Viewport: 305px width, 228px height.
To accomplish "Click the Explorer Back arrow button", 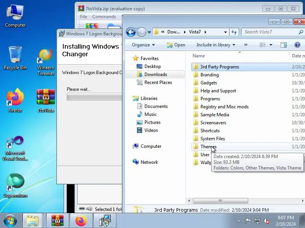I will tap(131, 32).
